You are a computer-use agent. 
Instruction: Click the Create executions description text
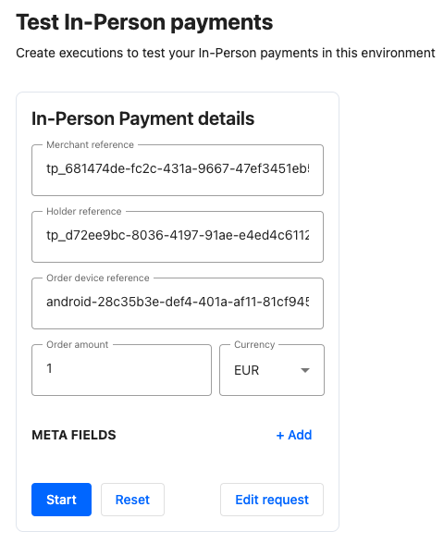tap(226, 53)
